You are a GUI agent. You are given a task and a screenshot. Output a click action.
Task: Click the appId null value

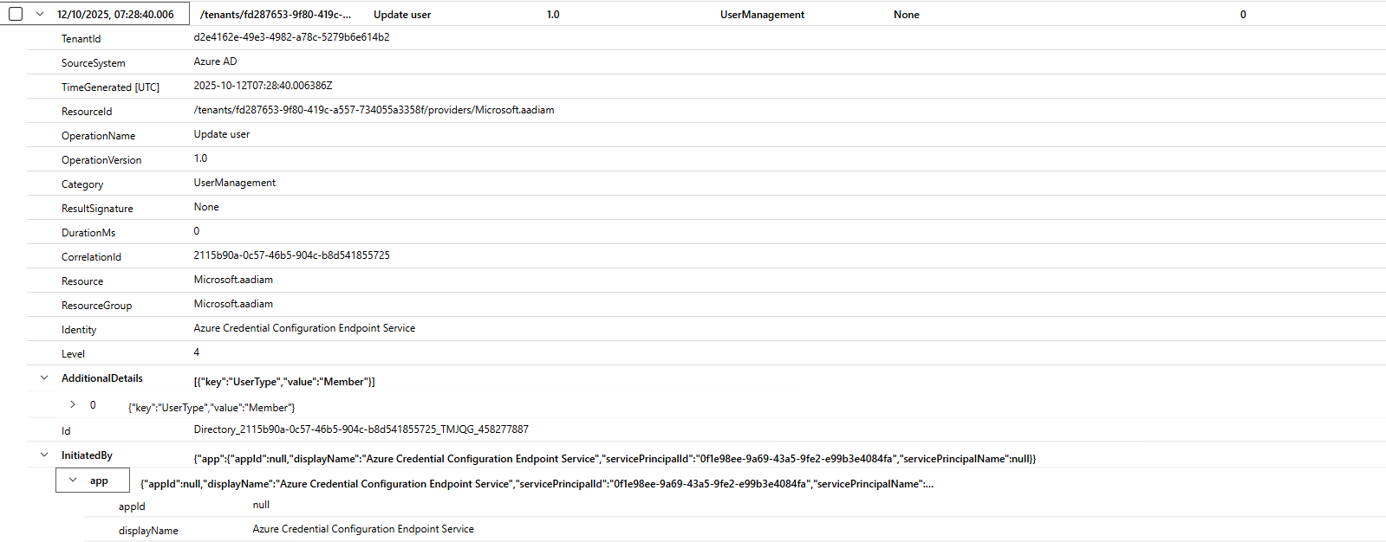click(261, 505)
